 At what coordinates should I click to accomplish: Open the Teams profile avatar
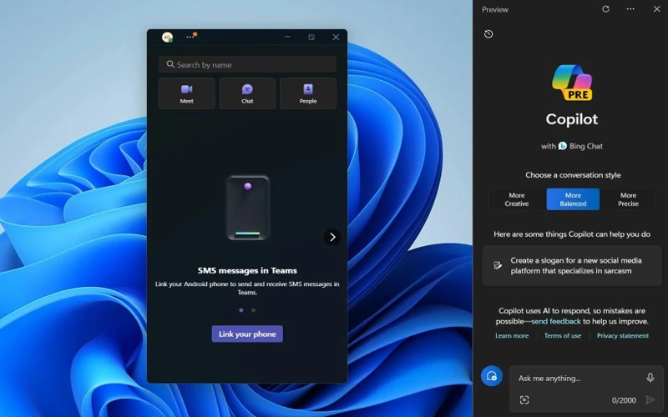[168, 37]
